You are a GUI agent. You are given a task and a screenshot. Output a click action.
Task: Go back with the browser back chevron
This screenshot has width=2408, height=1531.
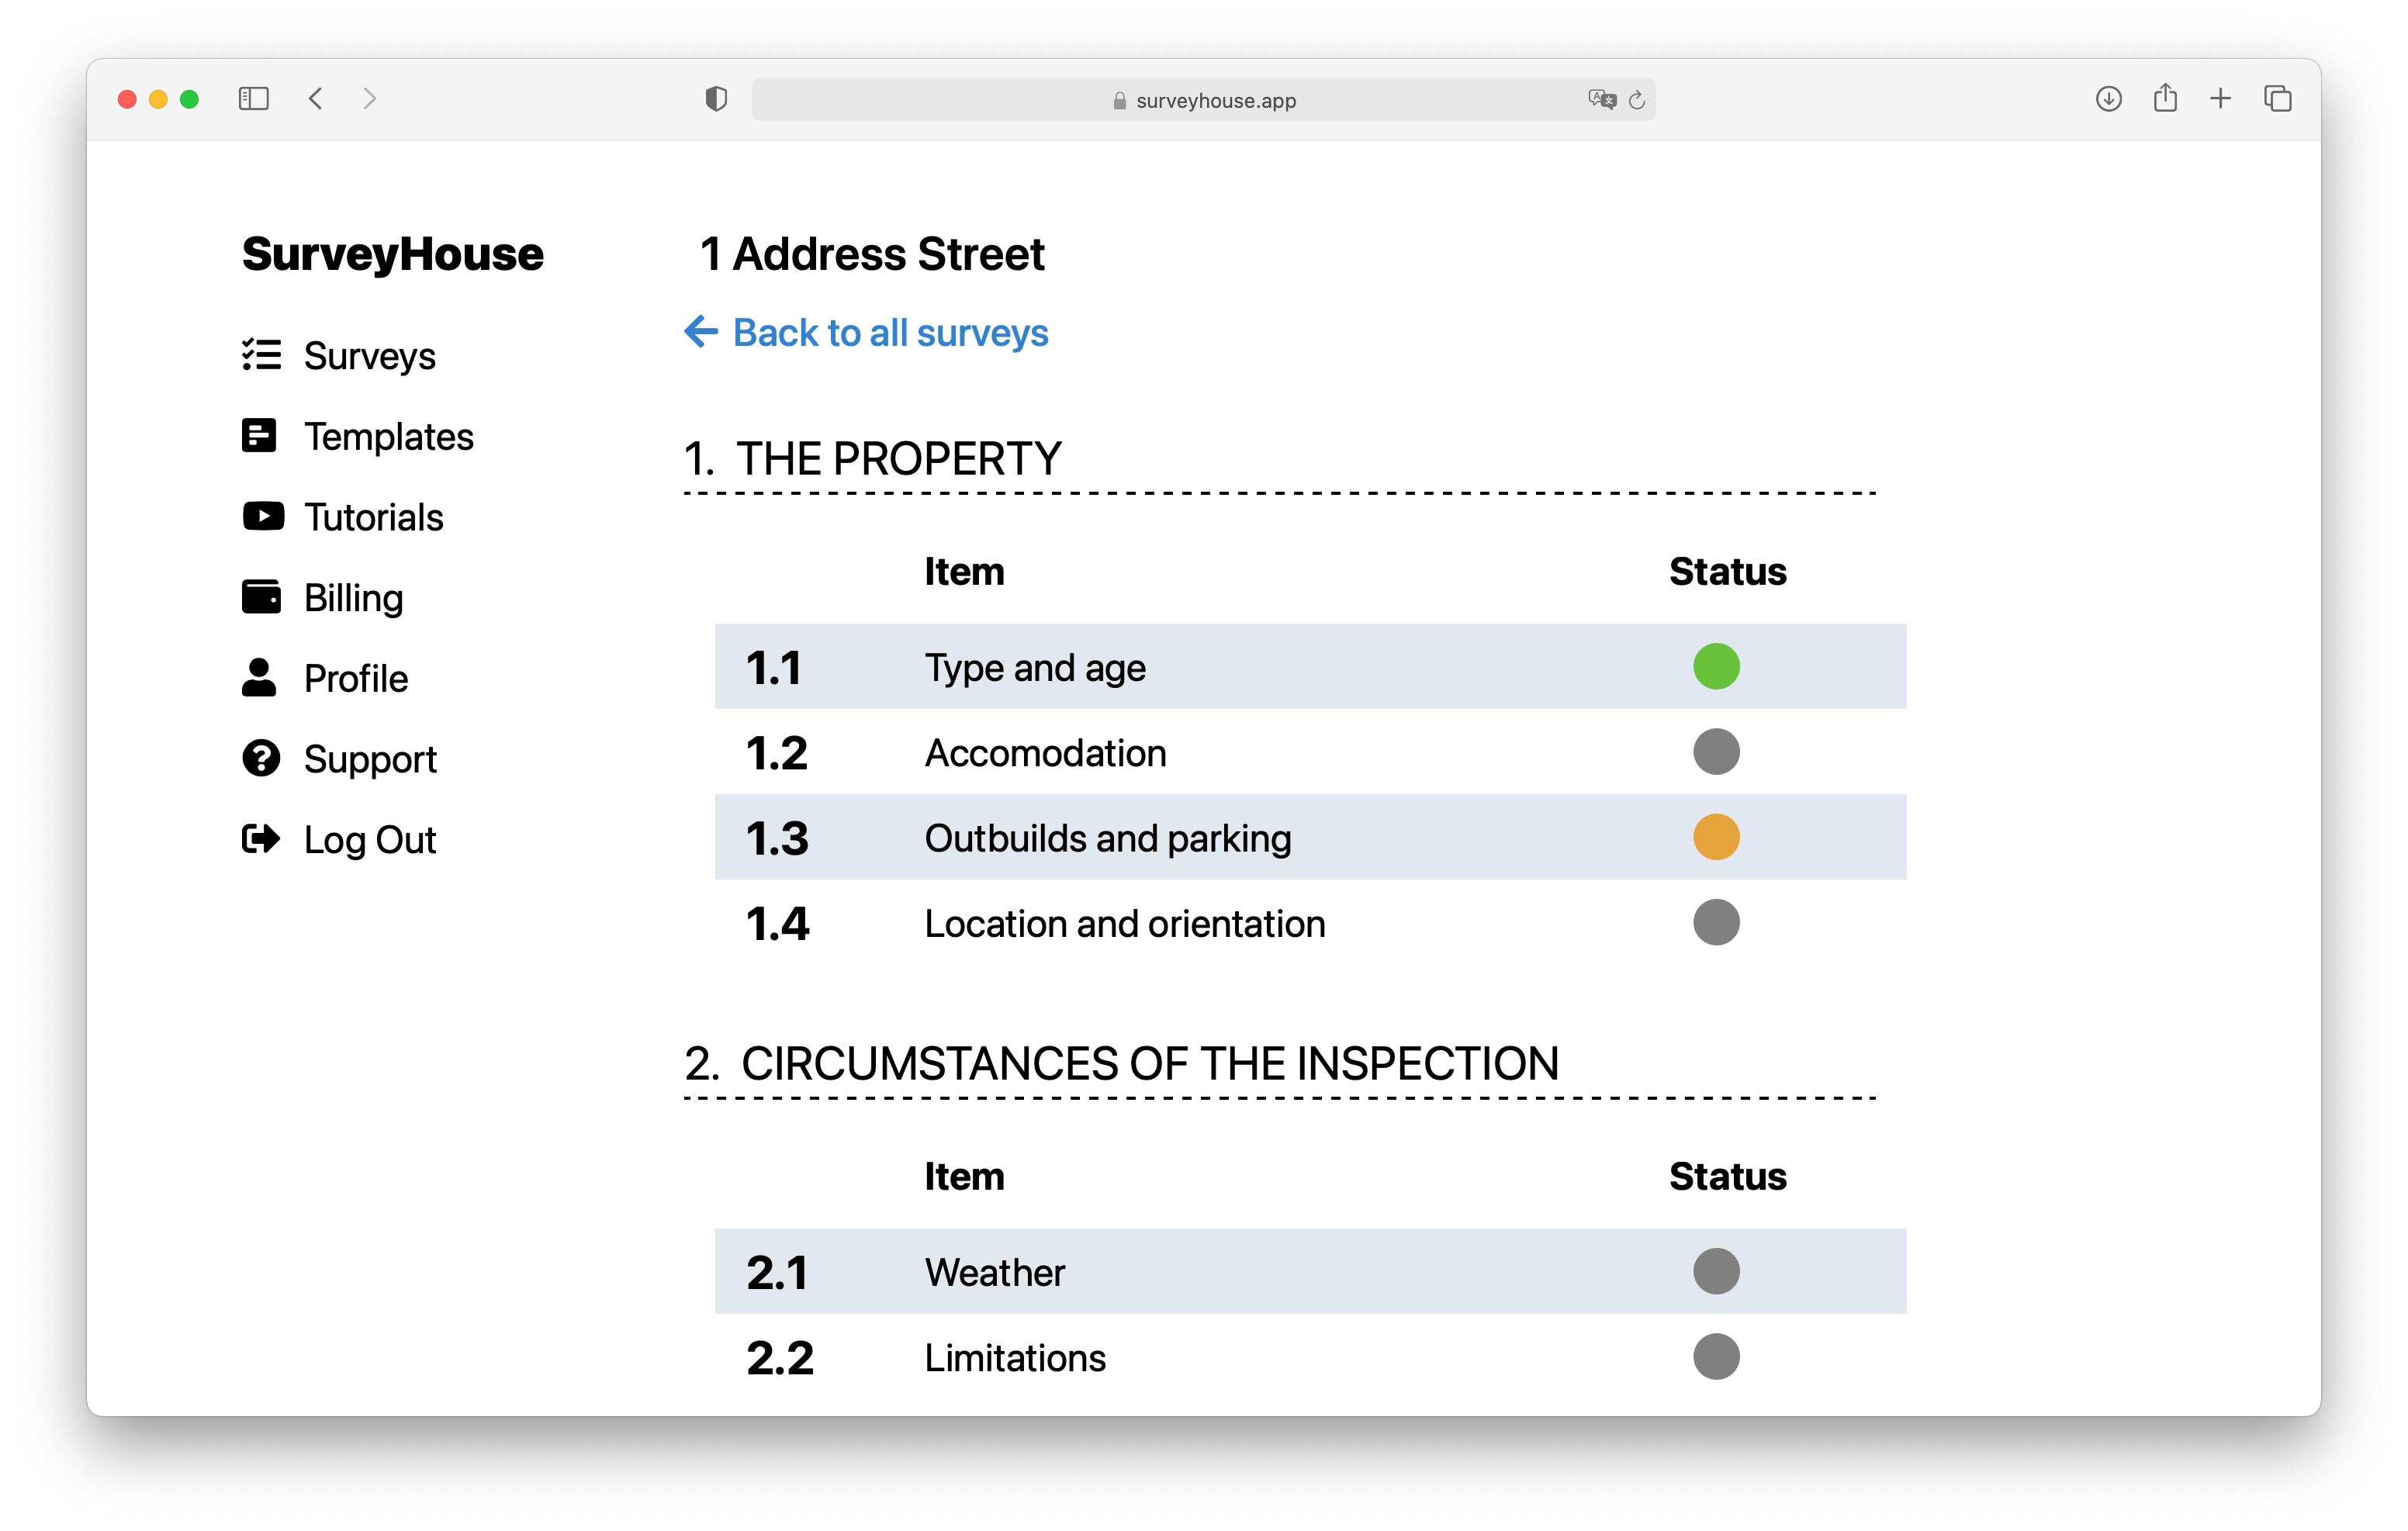point(316,98)
